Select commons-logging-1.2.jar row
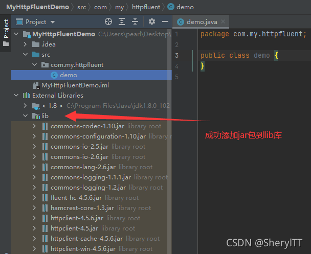Image resolution: width=311 pixels, height=254 pixels. coord(92,188)
